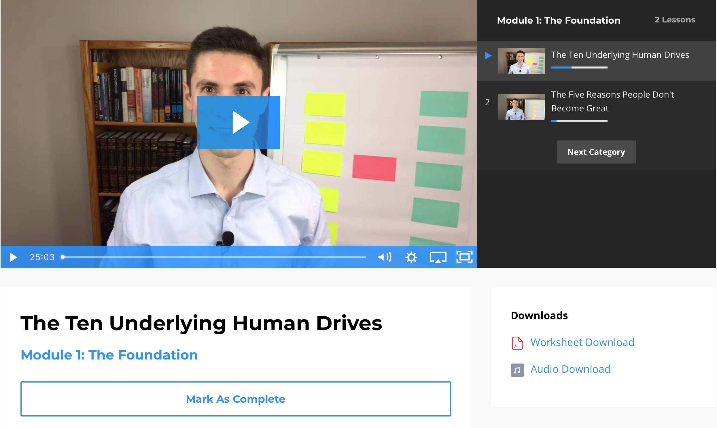717x428 pixels.
Task: Click the Module 1 sidebar header title
Action: (x=559, y=20)
